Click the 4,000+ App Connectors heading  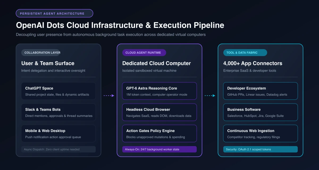point(253,63)
